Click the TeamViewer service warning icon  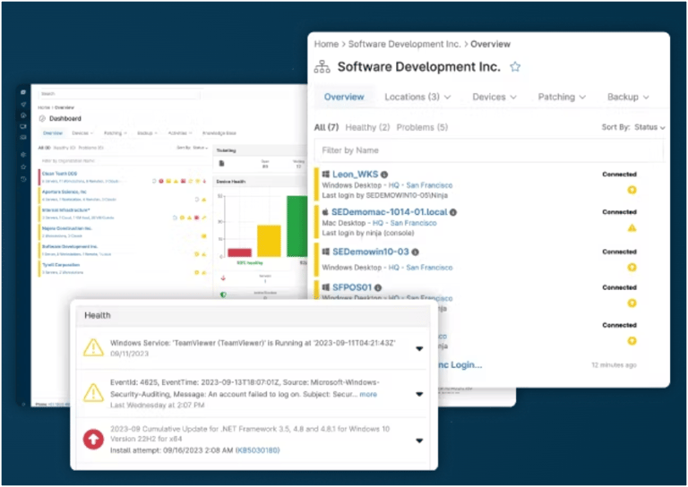click(x=93, y=347)
